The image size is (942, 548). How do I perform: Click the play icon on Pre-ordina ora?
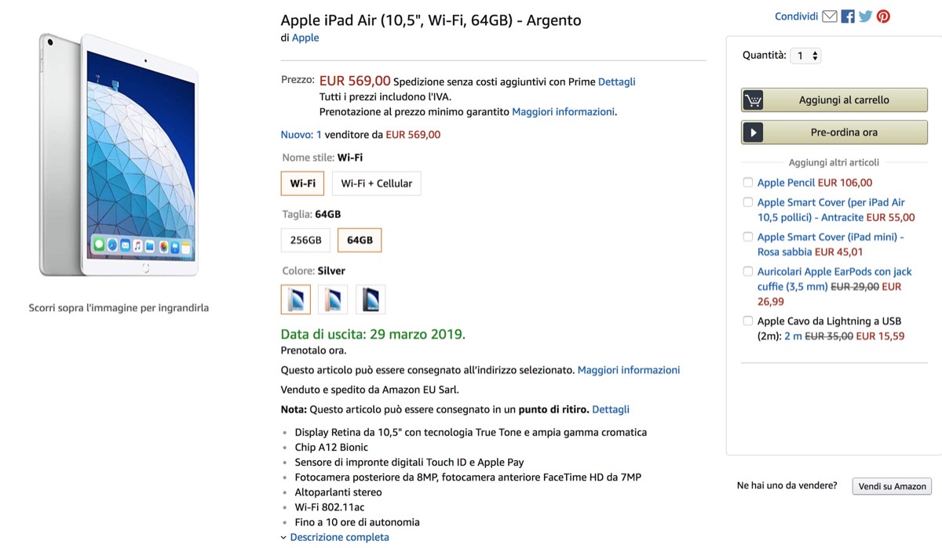[x=753, y=132]
